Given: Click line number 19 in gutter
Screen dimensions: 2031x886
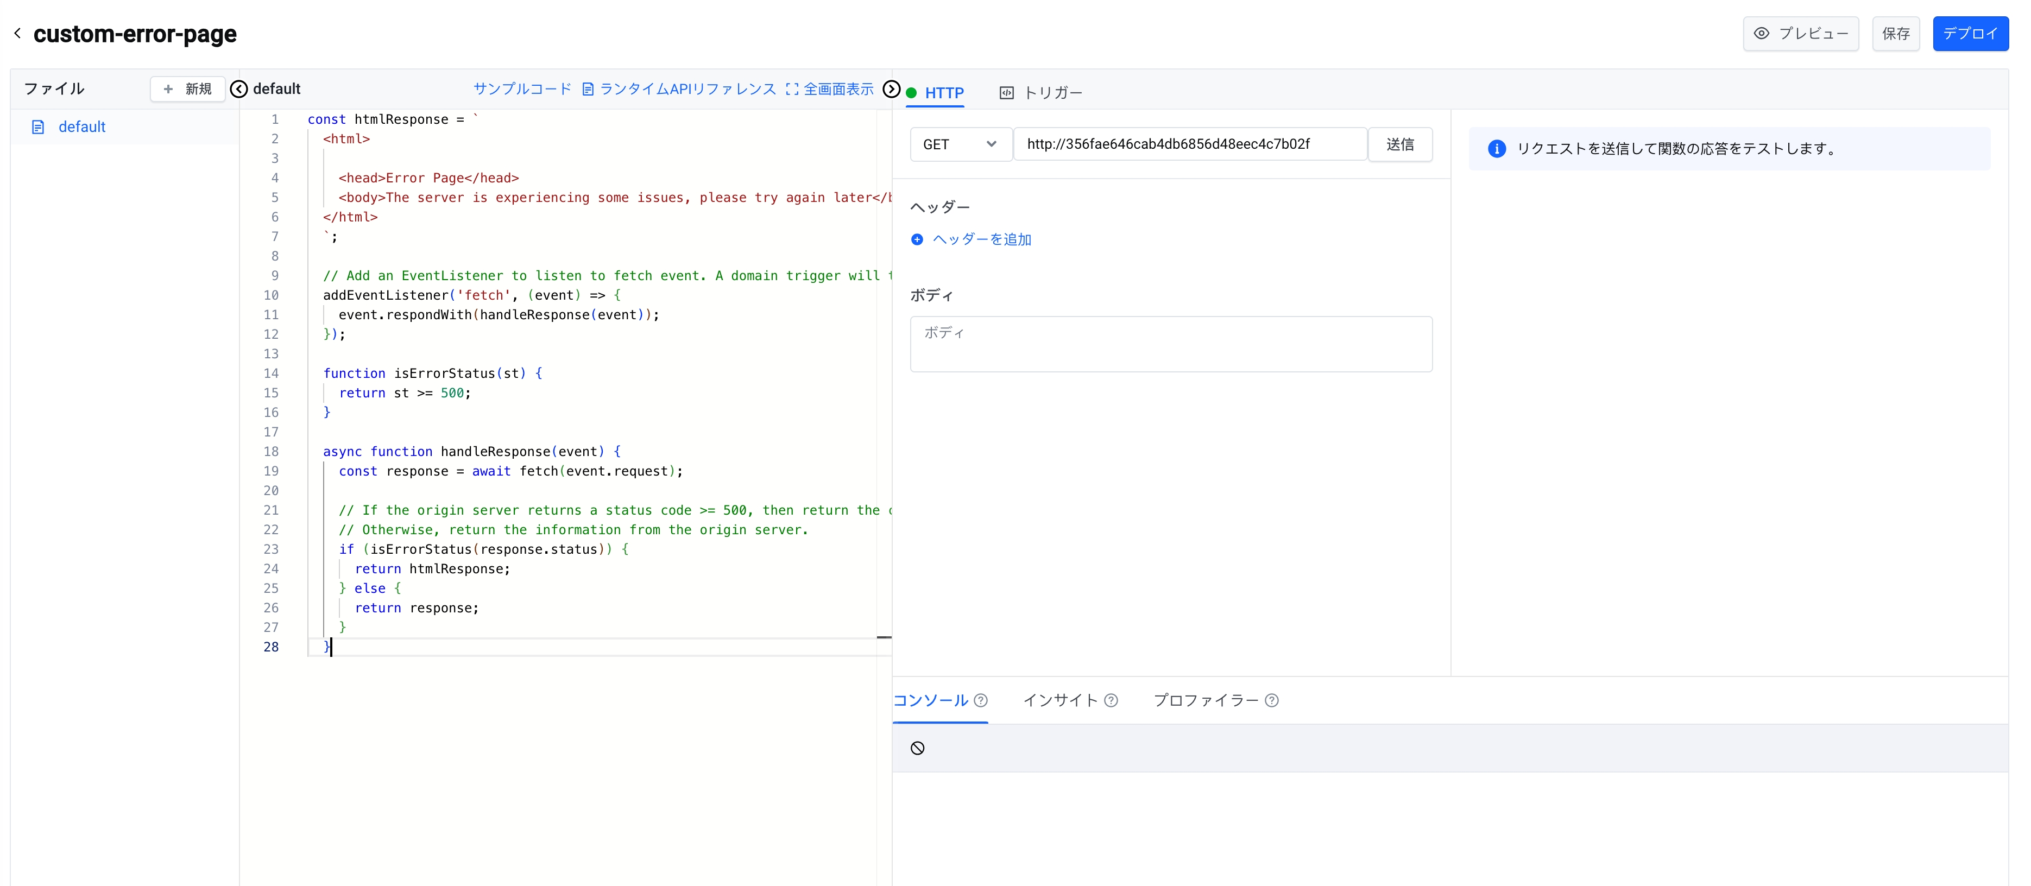Looking at the screenshot, I should [270, 471].
